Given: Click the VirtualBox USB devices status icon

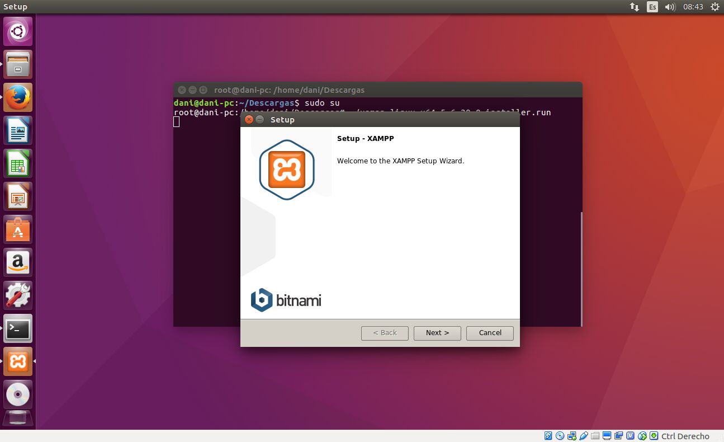Looking at the screenshot, I should click(584, 436).
